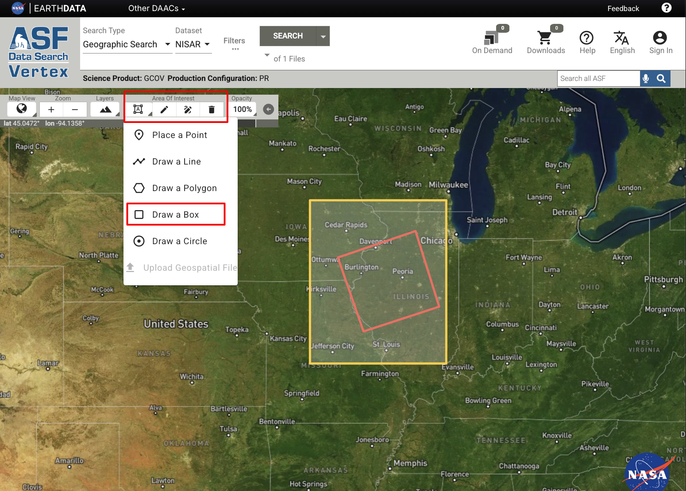Switch the Map View projection

[x=21, y=109]
